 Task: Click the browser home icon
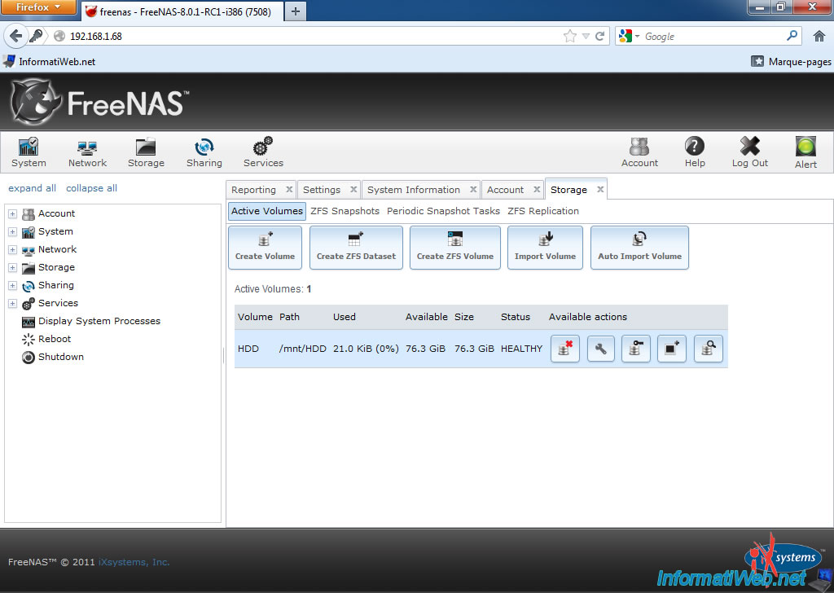819,36
